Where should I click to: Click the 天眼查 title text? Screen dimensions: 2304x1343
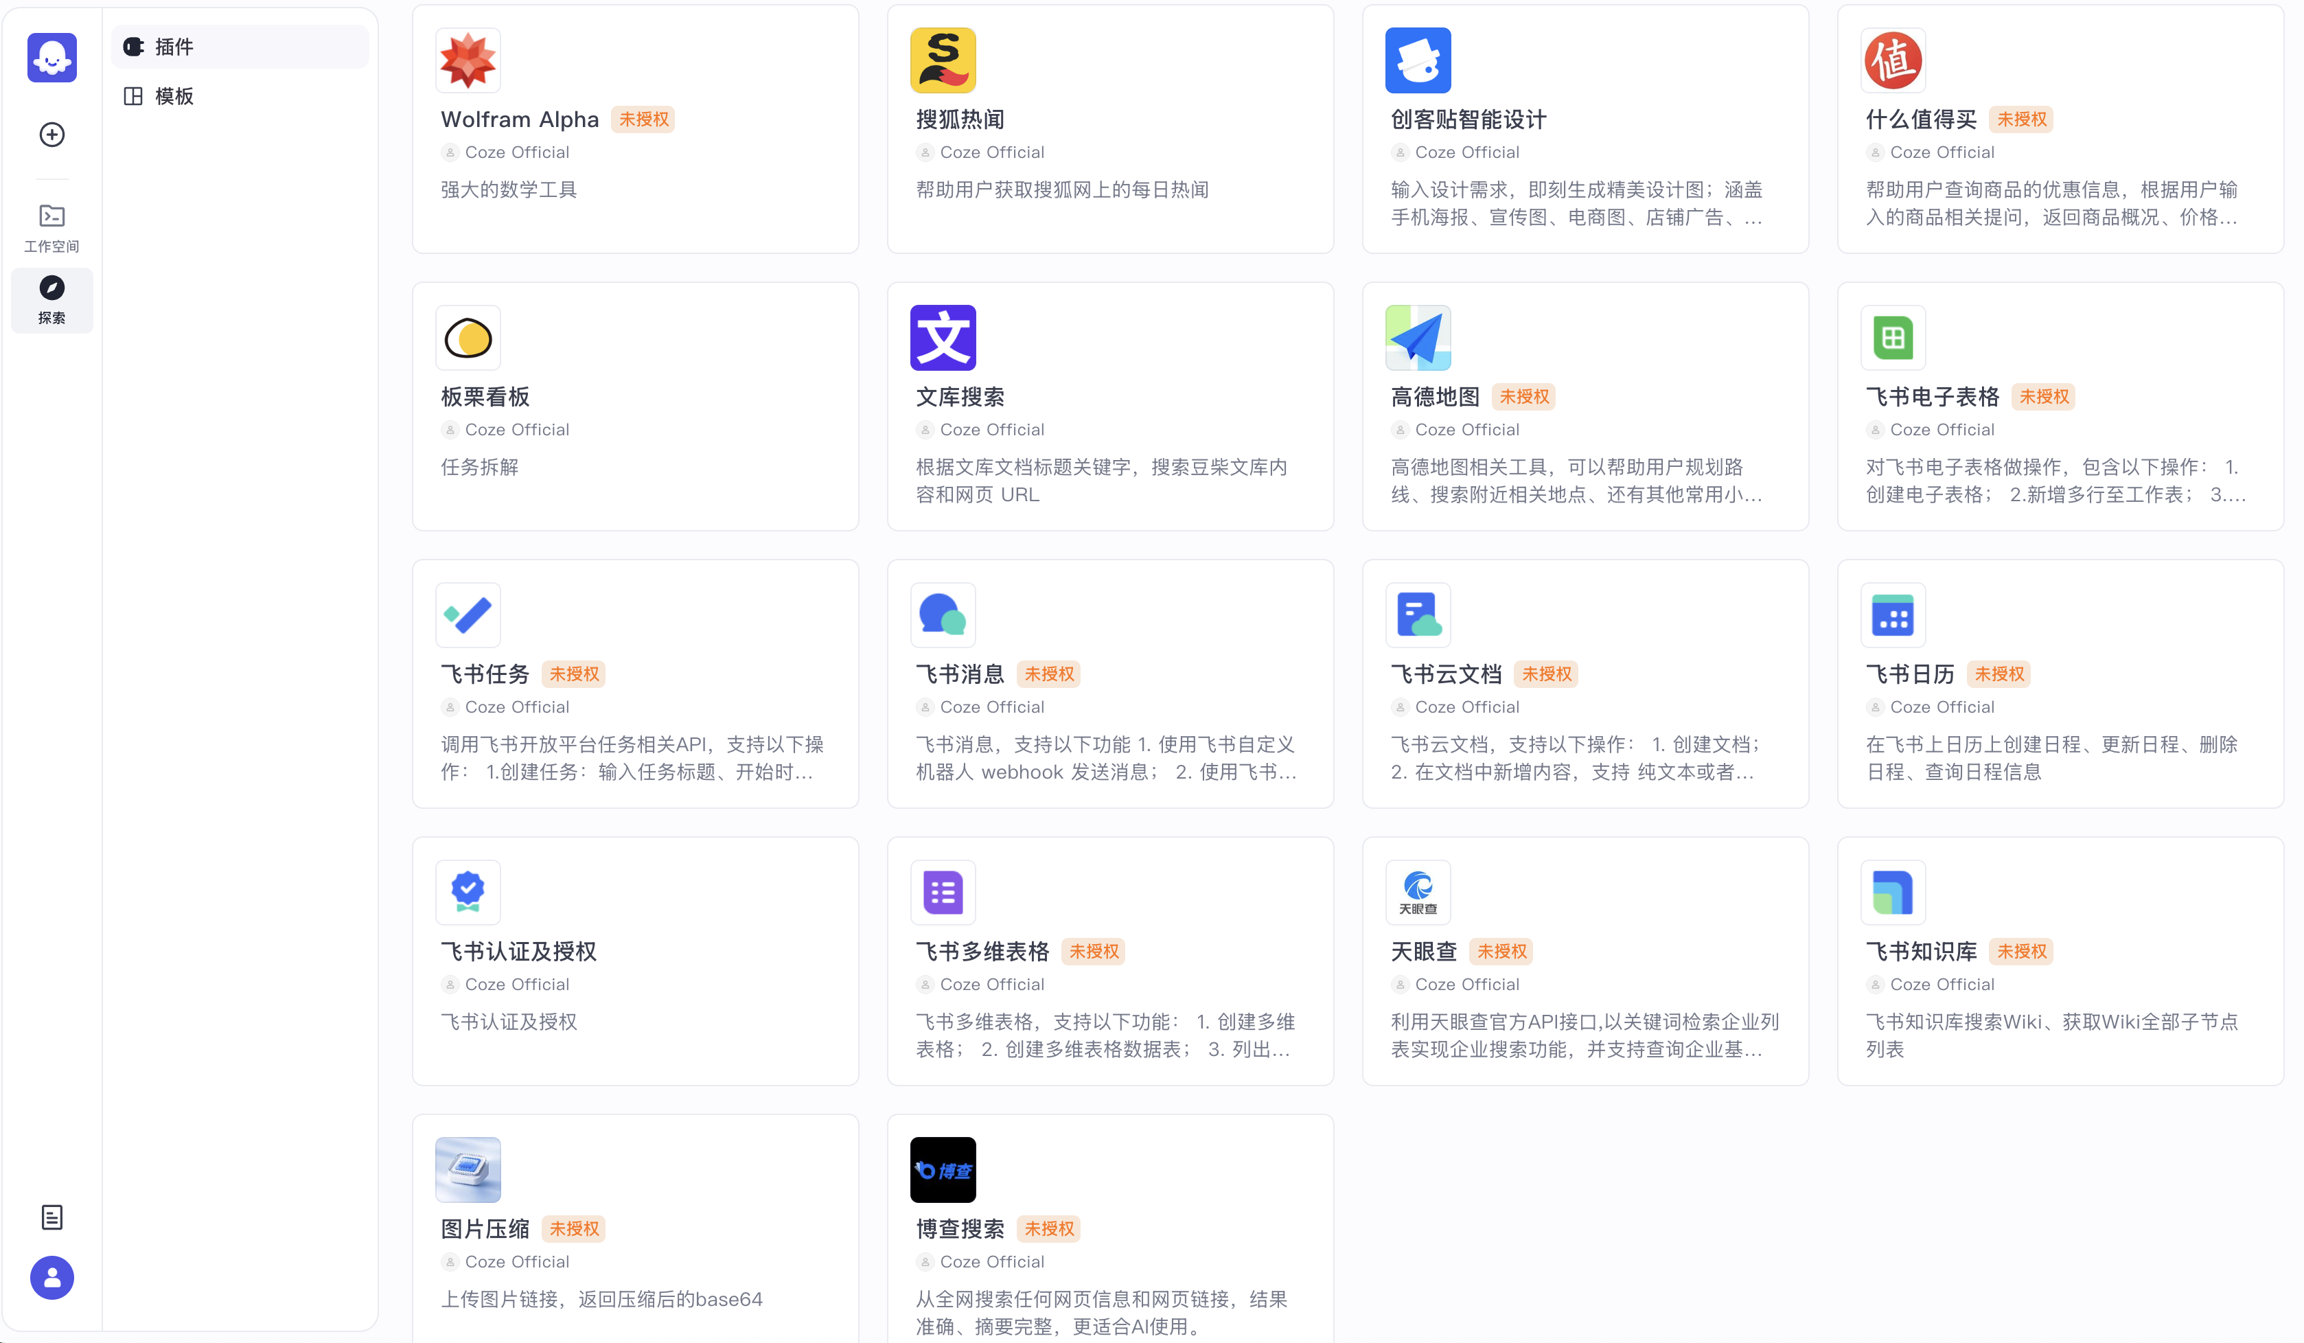[1424, 952]
